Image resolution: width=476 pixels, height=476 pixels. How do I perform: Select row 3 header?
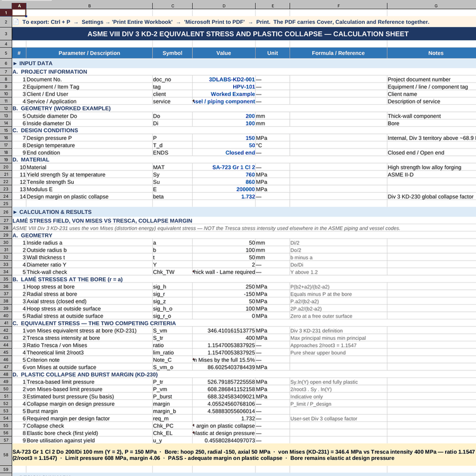click(x=6, y=34)
